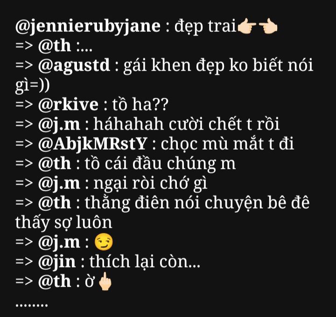
Task: Click the @rkive username mention
Action: click(68, 105)
